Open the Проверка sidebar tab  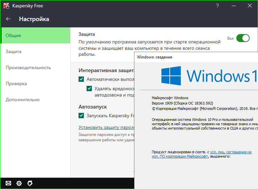pos(35,83)
